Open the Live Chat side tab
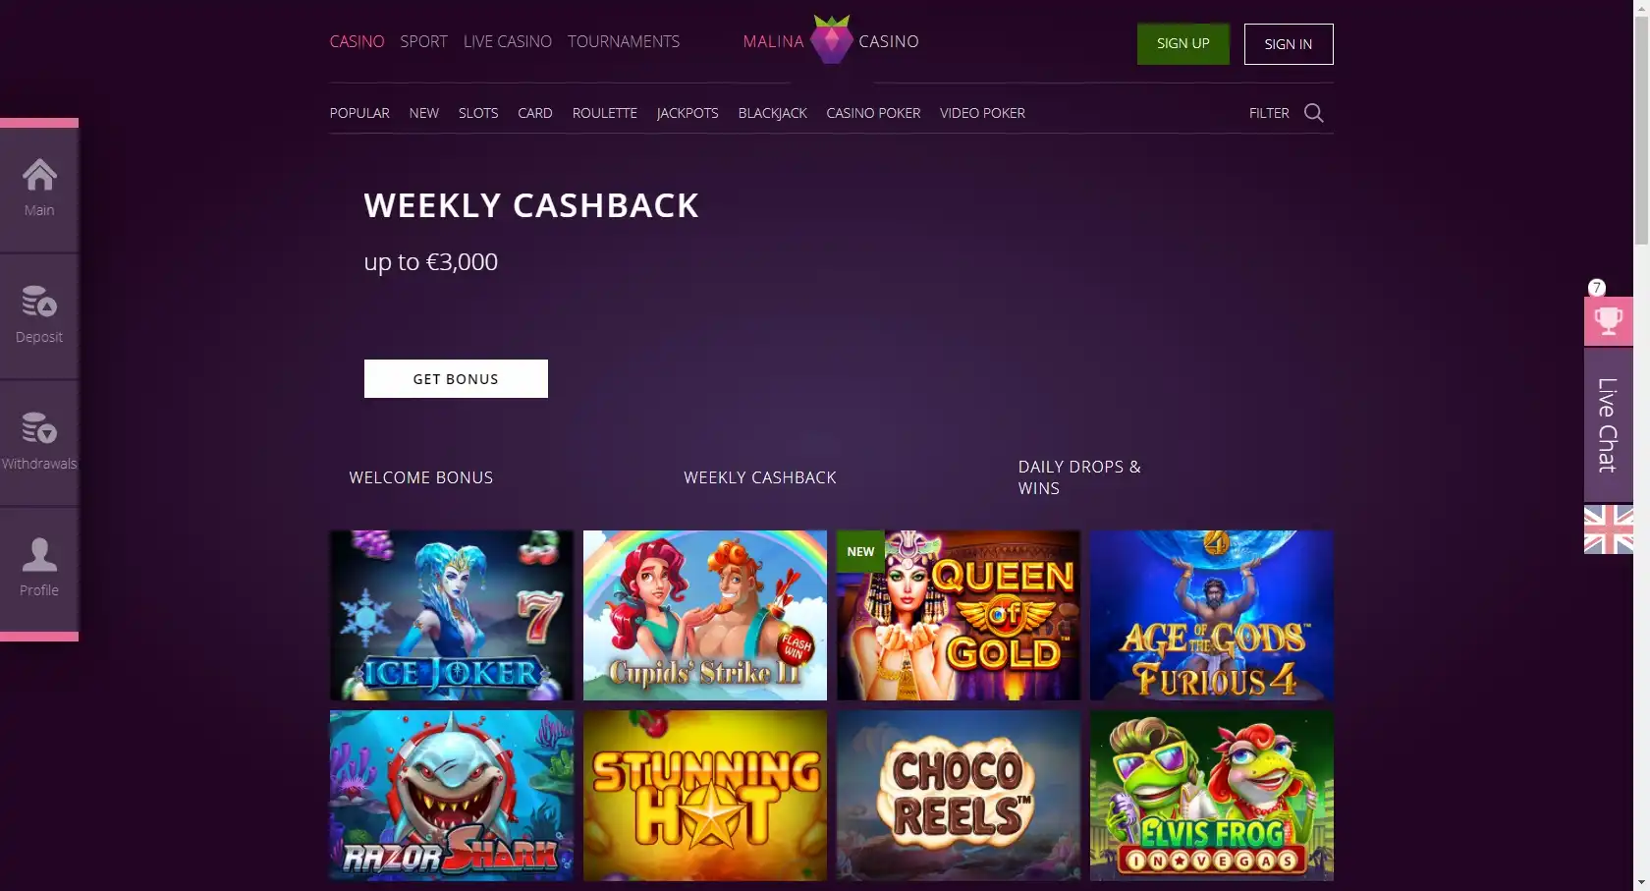This screenshot has width=1650, height=891. [x=1608, y=425]
